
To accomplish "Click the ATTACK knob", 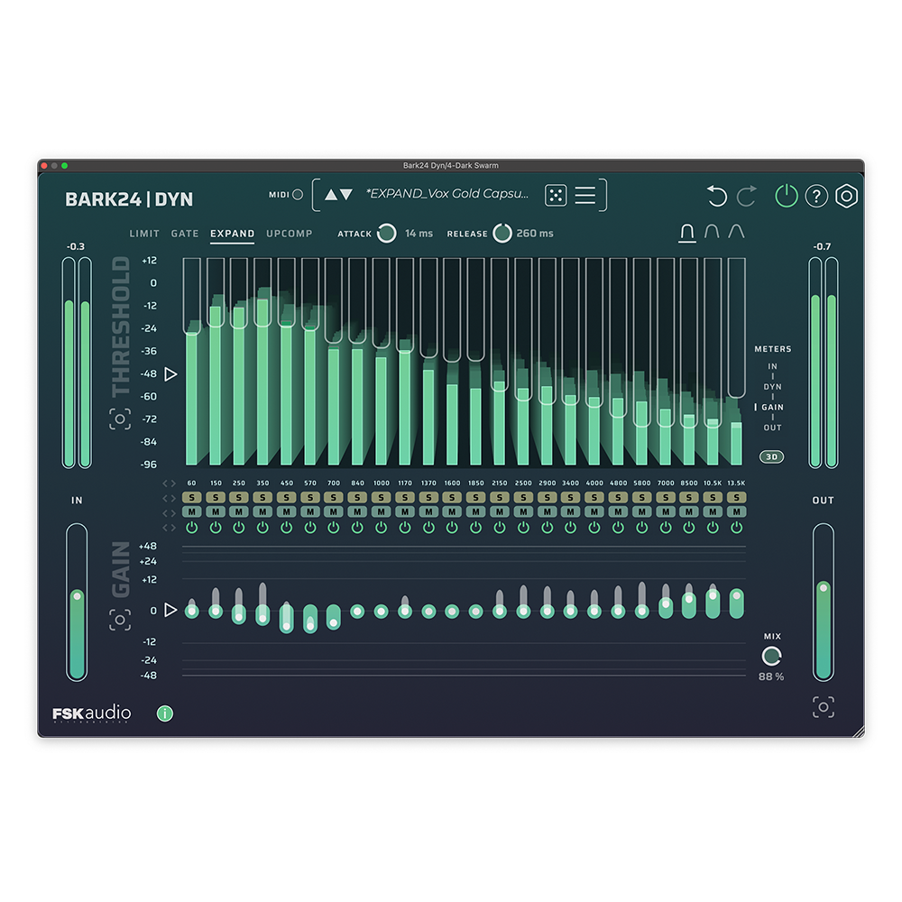I will 387,233.
